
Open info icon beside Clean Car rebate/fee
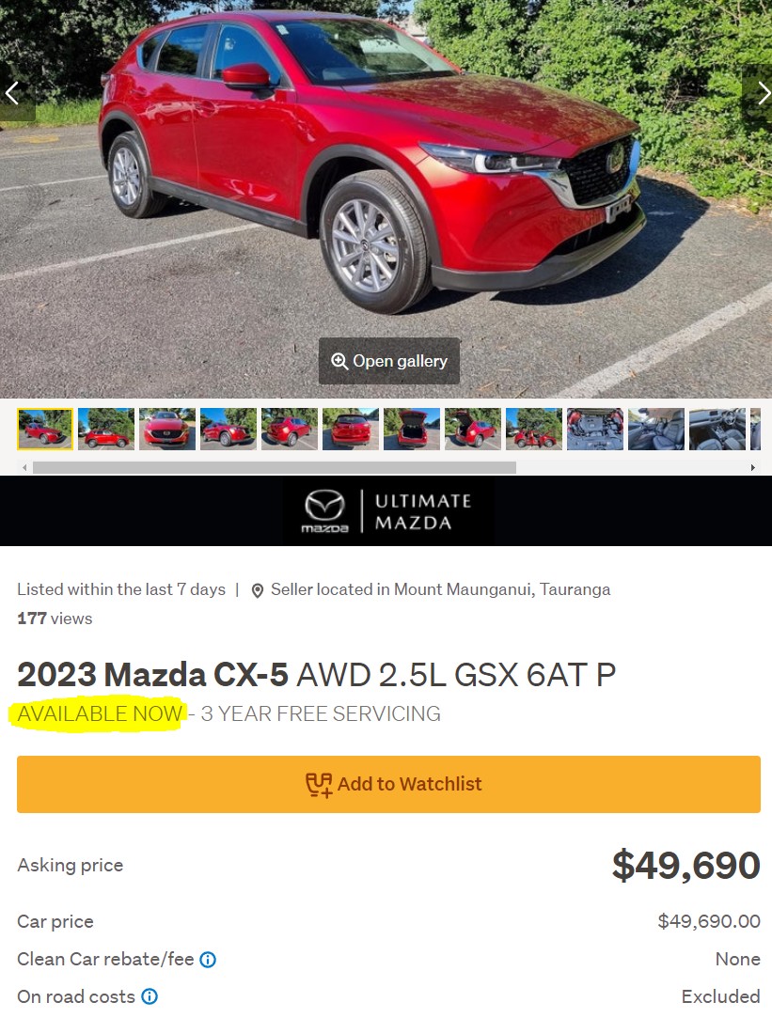coord(208,959)
